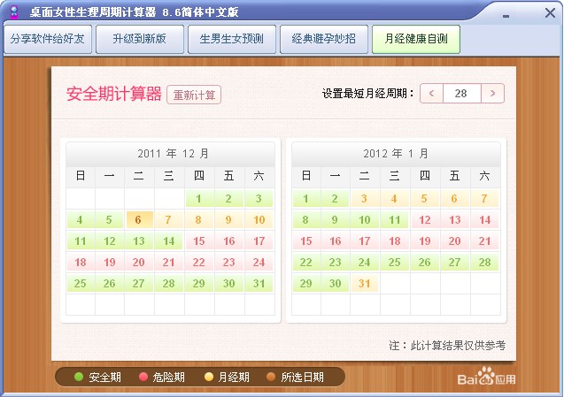Click the red 危险期 legend dot
This screenshot has width=564, height=397.
click(x=143, y=377)
